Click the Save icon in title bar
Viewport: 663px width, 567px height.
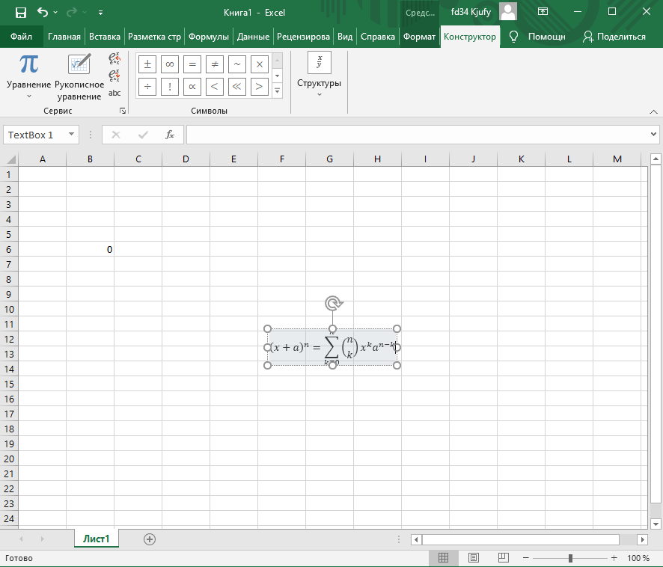click(20, 13)
